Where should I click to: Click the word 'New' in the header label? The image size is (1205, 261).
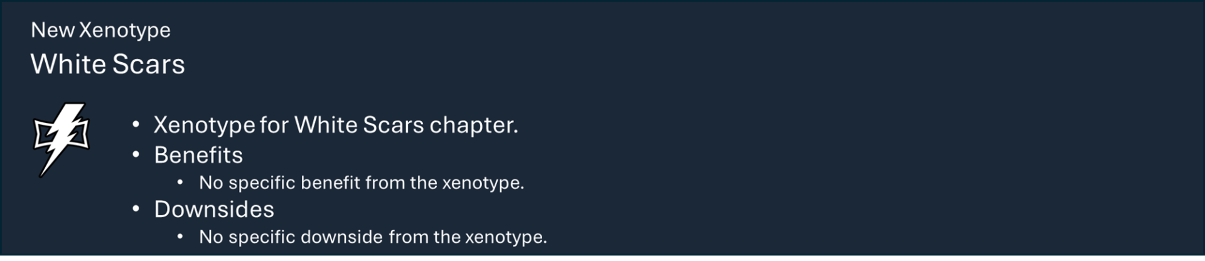click(x=53, y=30)
